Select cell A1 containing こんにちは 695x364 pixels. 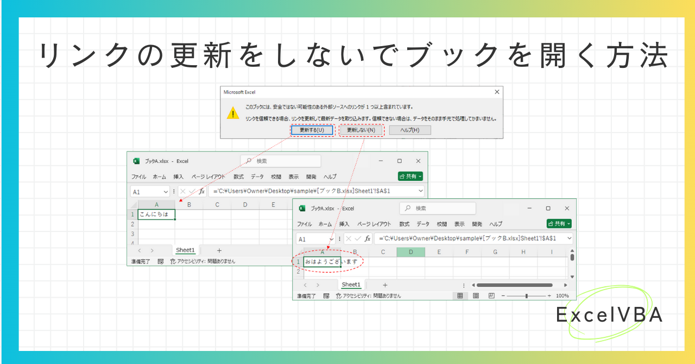pos(156,215)
